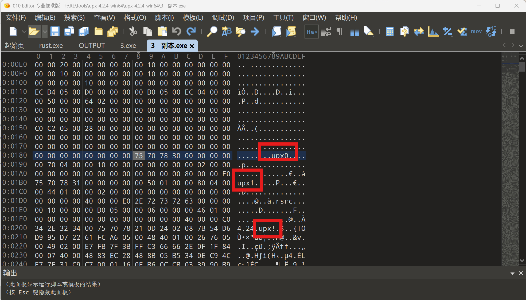The width and height of the screenshot is (526, 300).
Task: Open Replace with the AB arrow icon
Action: coord(226,31)
